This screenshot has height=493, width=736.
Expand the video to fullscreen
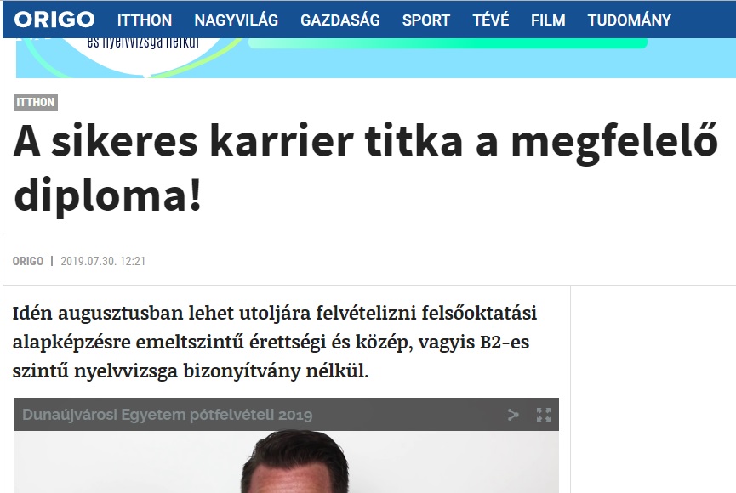[x=544, y=415]
